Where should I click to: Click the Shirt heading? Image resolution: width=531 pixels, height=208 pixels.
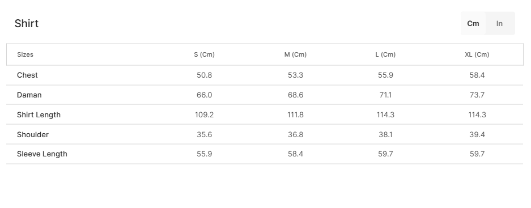tap(27, 24)
